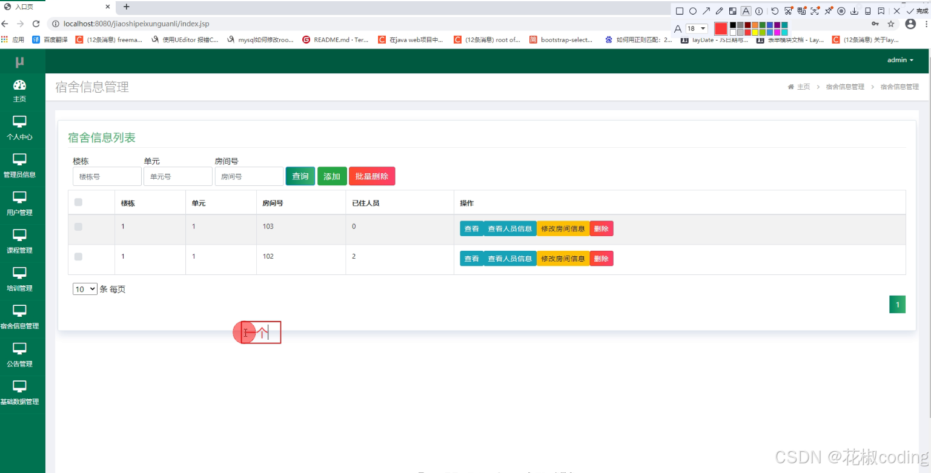931x473 pixels.
Task: Undo the last annotation
Action: (x=775, y=11)
